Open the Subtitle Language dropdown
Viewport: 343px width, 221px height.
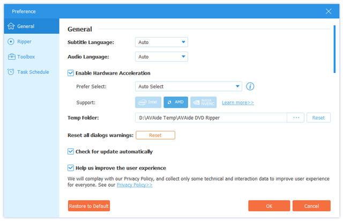[161, 42]
